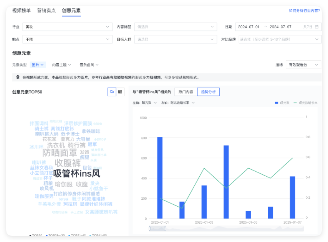Viewport: 328px width, 242px height.
Task: Toggle 图片 element type filter
Action: [38, 64]
